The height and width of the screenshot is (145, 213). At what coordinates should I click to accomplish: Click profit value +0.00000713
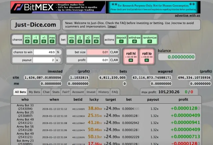click(185, 137)
